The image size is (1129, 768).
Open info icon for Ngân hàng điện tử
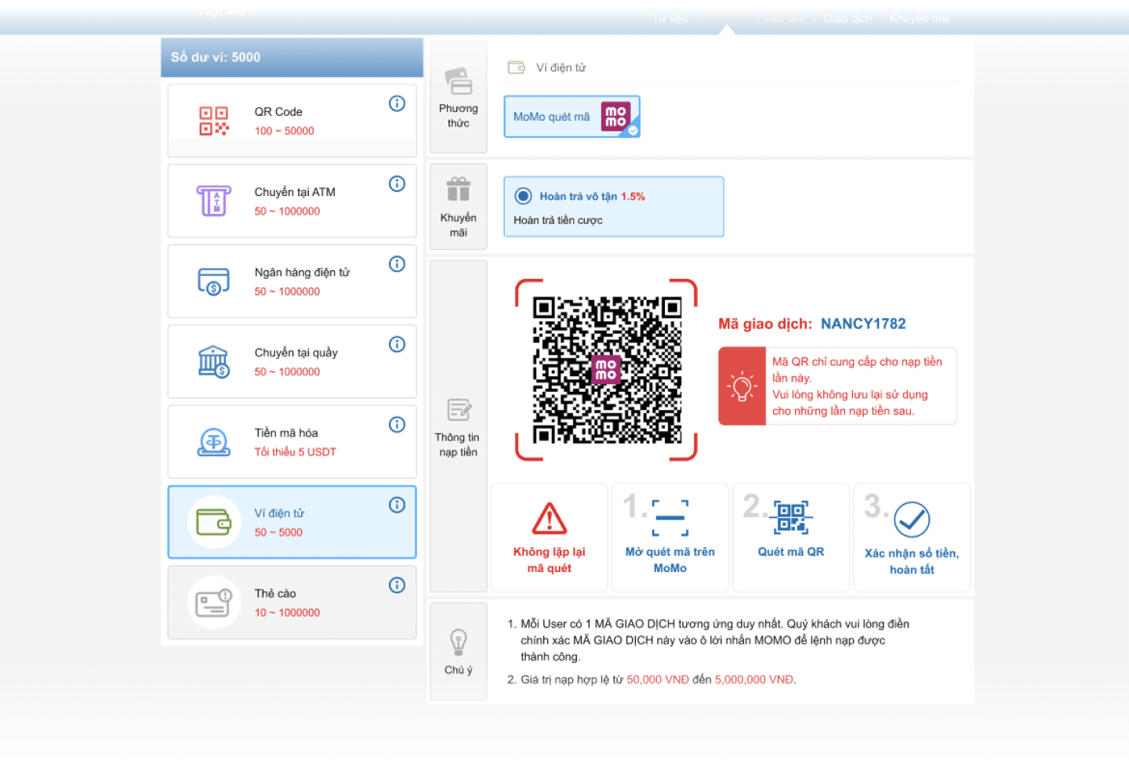pos(397,264)
